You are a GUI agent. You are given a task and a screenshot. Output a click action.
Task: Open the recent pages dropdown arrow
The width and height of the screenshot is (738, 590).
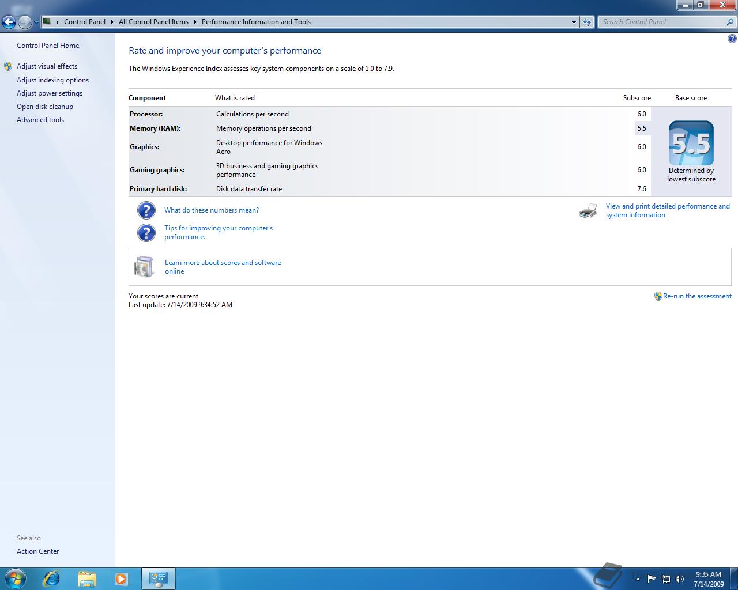coord(36,22)
